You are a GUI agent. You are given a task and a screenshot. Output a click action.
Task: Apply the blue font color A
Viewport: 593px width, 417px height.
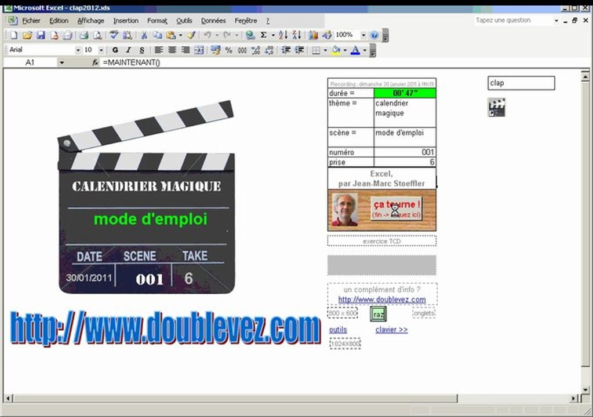click(355, 50)
